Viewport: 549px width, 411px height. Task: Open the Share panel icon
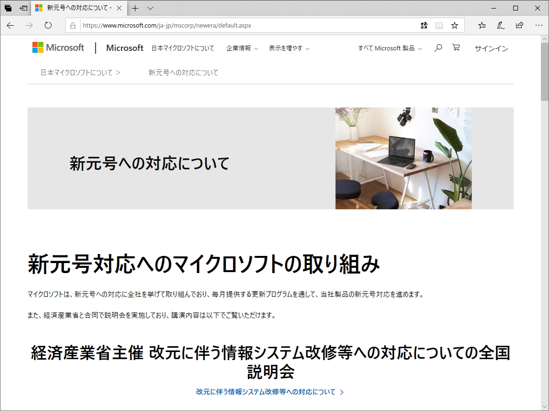(x=519, y=25)
